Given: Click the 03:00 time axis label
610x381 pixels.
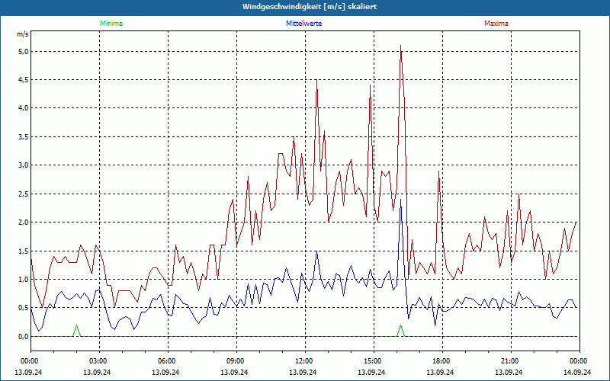Looking at the screenshot, I should coord(99,361).
